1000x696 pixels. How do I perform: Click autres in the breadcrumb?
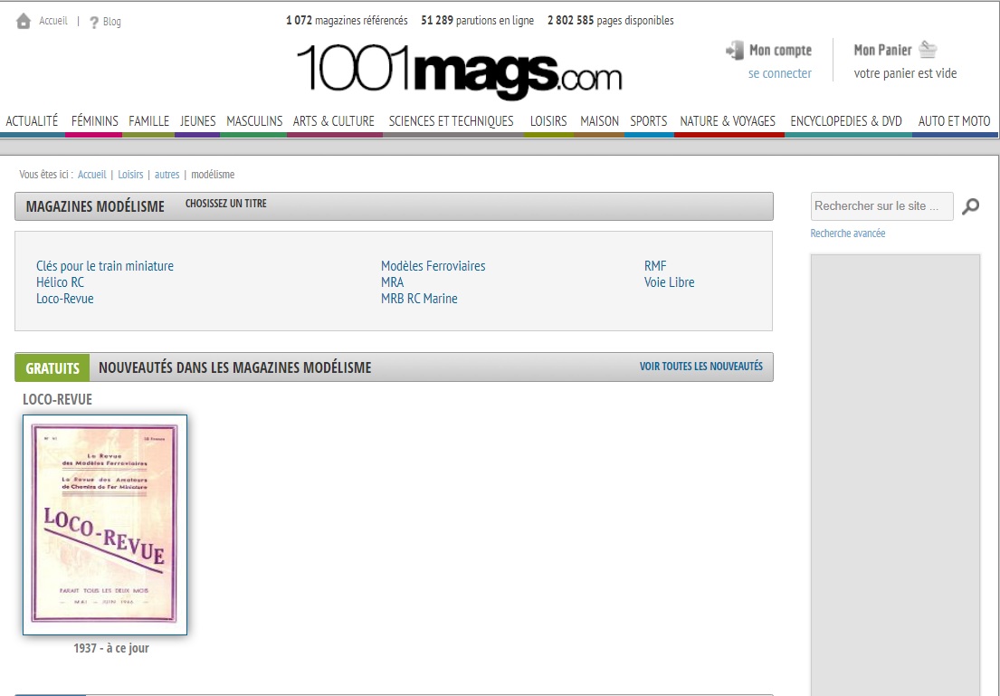coord(167,174)
